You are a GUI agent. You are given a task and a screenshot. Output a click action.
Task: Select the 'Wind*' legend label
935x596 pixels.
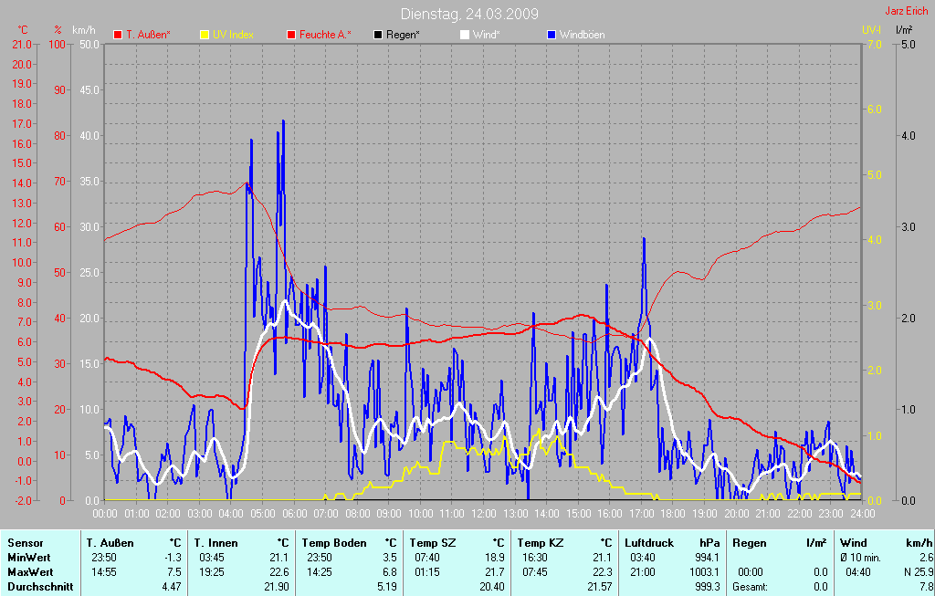486,36
